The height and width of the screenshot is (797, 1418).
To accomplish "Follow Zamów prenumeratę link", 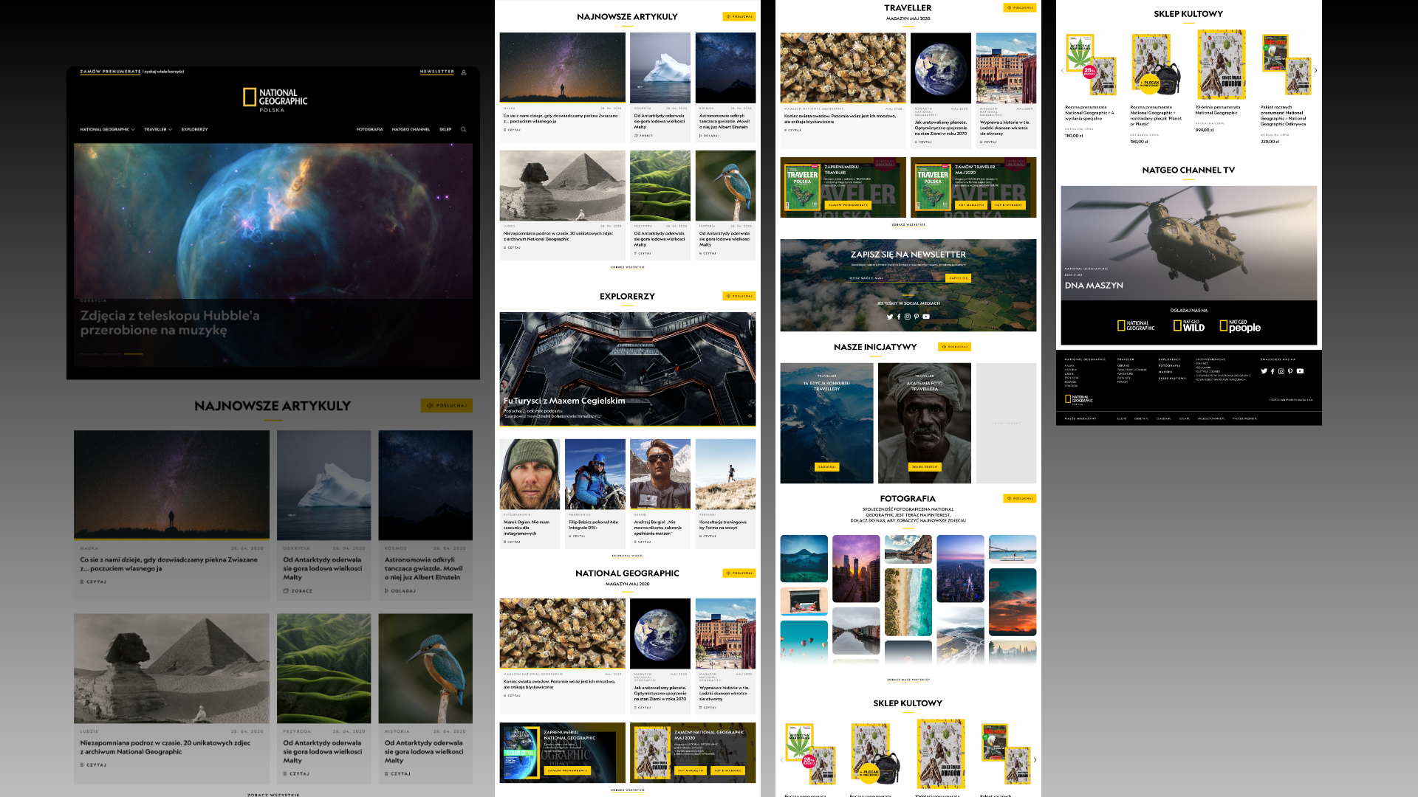I will [x=110, y=72].
